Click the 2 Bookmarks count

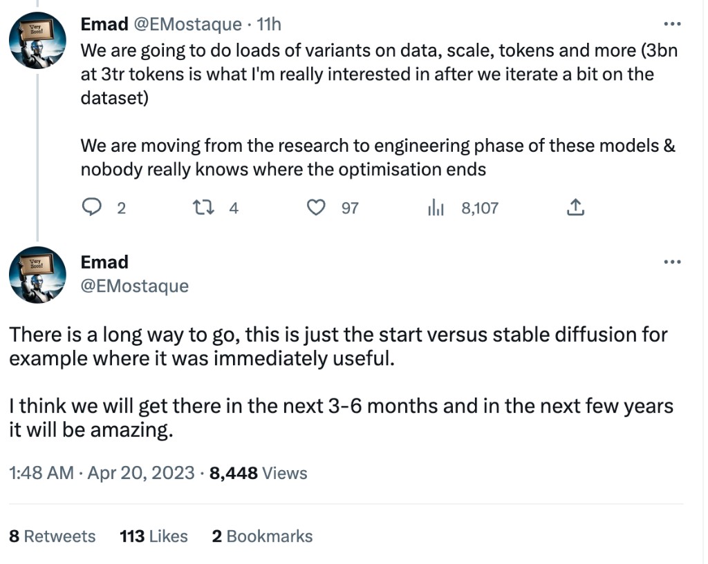click(262, 536)
